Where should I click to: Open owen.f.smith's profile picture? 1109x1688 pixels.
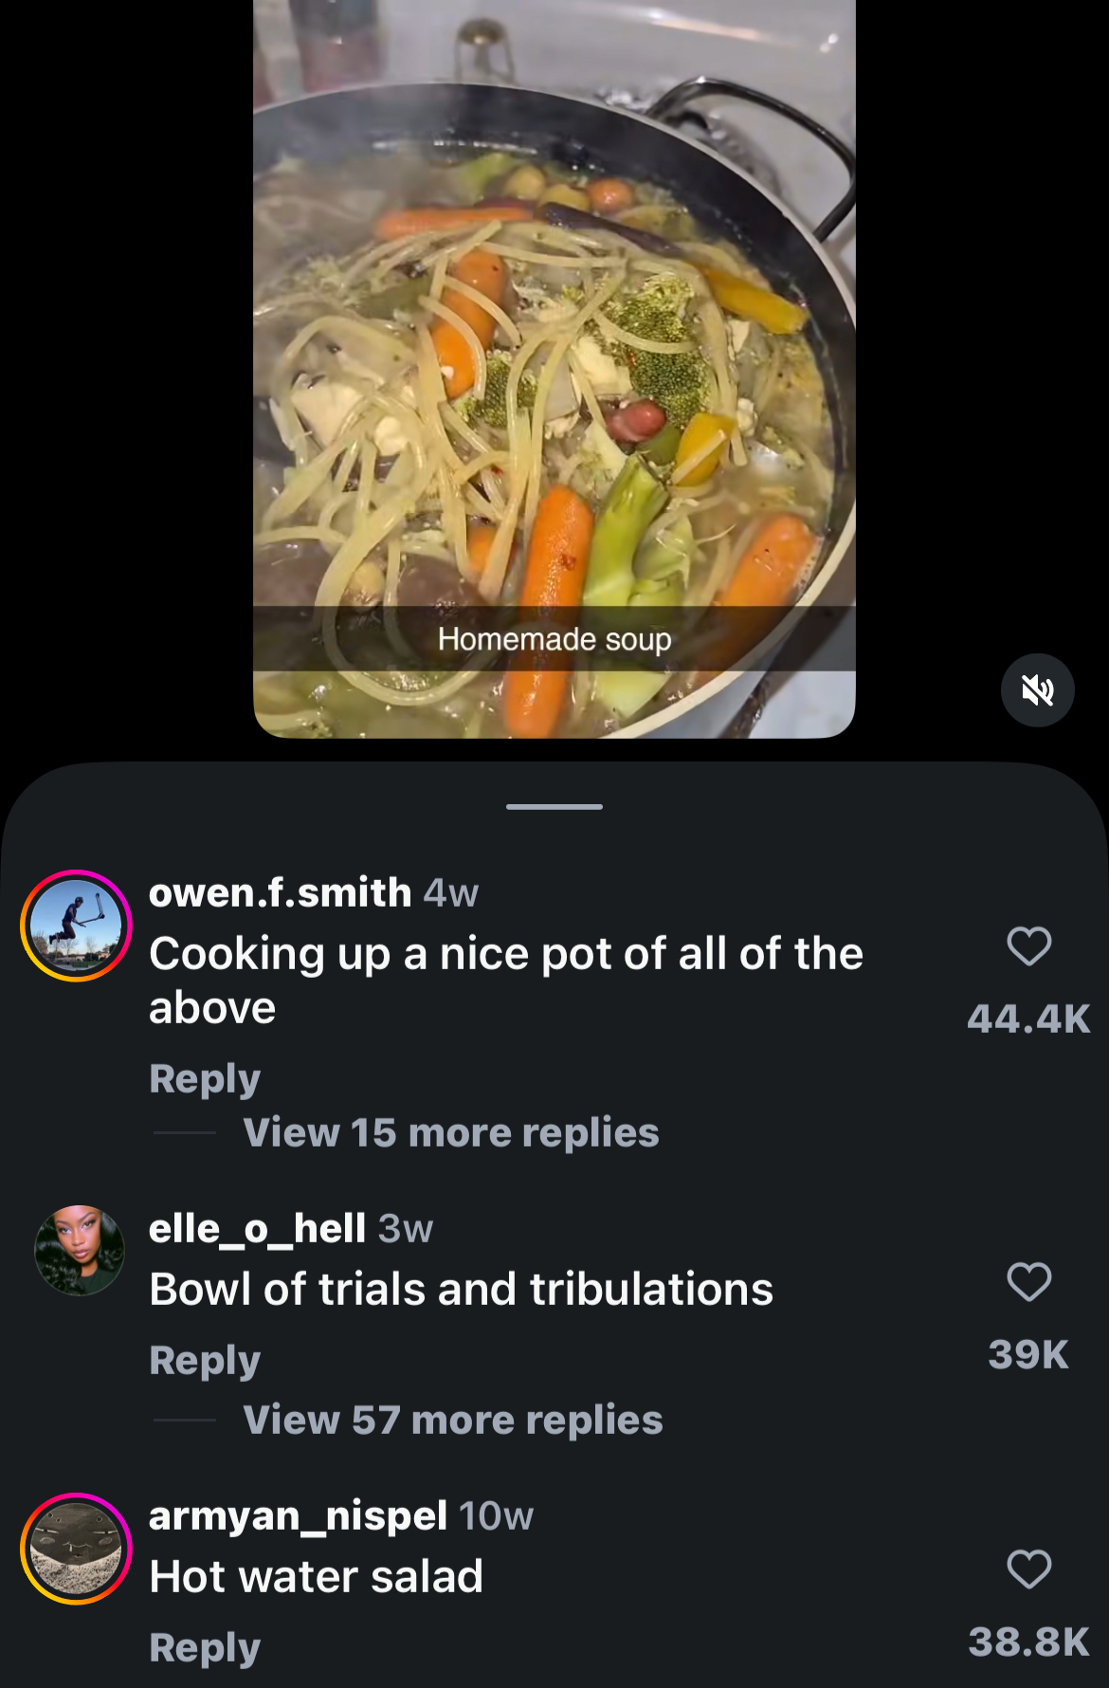[x=76, y=926]
